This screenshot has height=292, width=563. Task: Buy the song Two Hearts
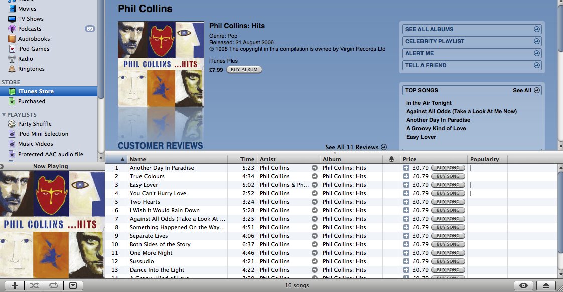(x=448, y=202)
